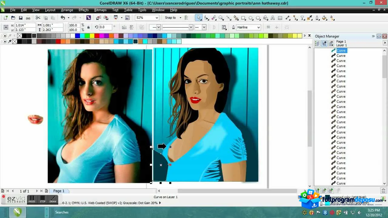Screen dimensions: 388x218
Task: Open the File menu
Action: (x=13, y=10)
